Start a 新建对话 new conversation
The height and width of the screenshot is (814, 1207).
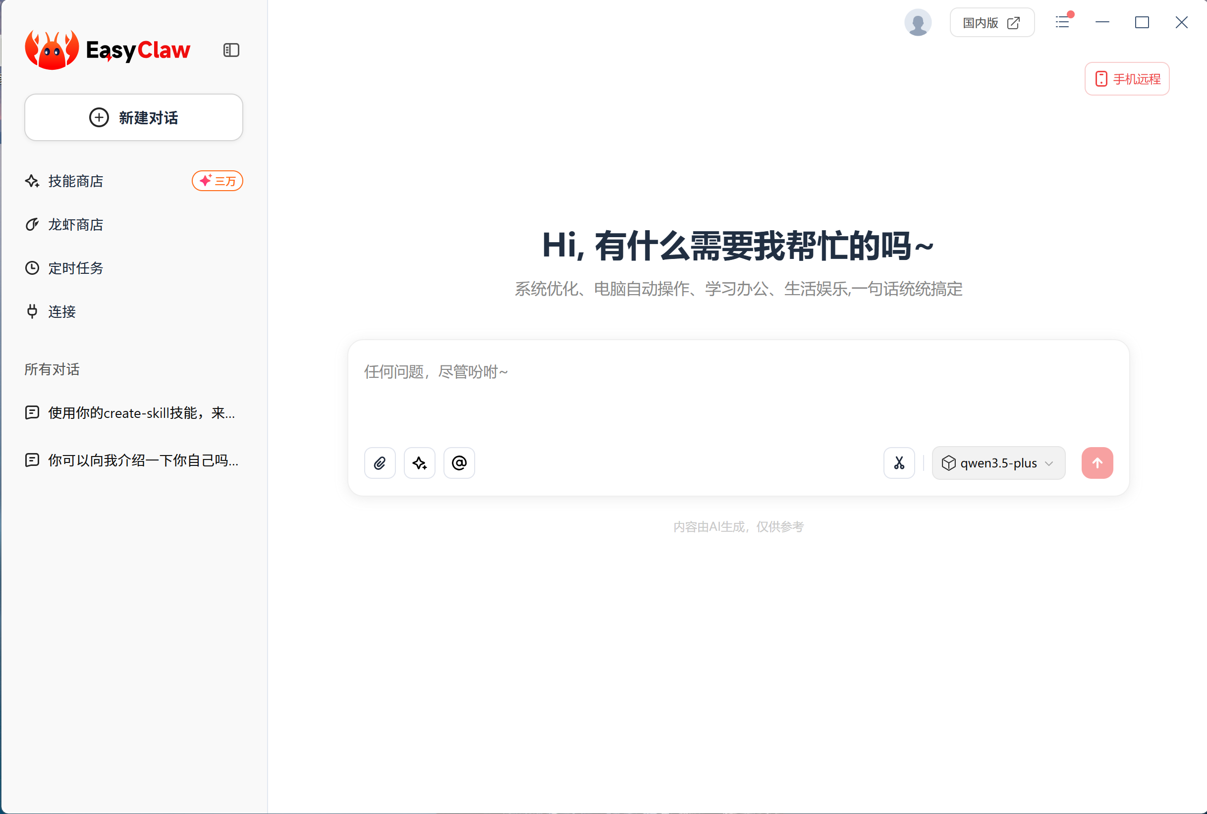(133, 117)
